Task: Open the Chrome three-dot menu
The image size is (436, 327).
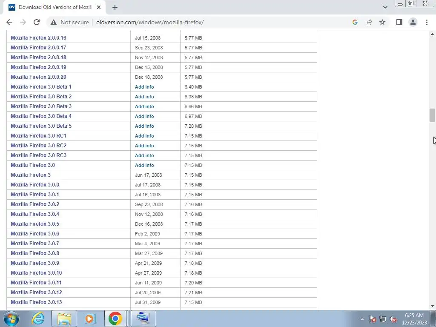Action: click(427, 22)
